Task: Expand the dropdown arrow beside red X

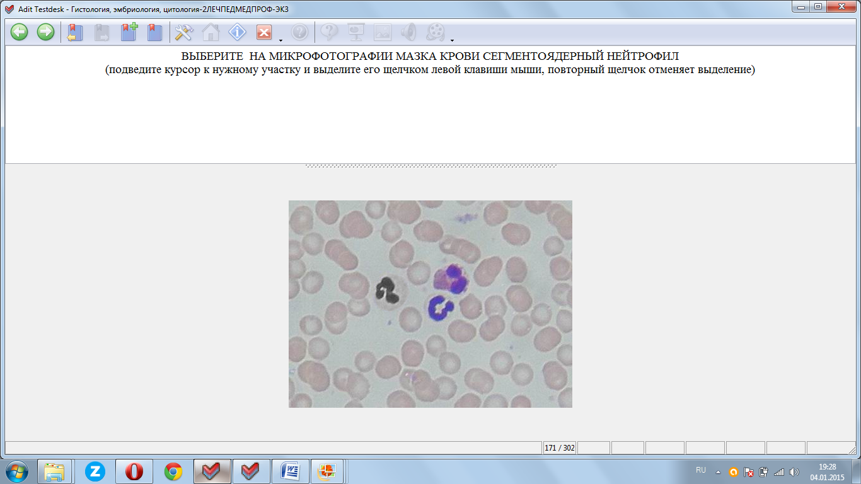Action: pyautogui.click(x=280, y=39)
